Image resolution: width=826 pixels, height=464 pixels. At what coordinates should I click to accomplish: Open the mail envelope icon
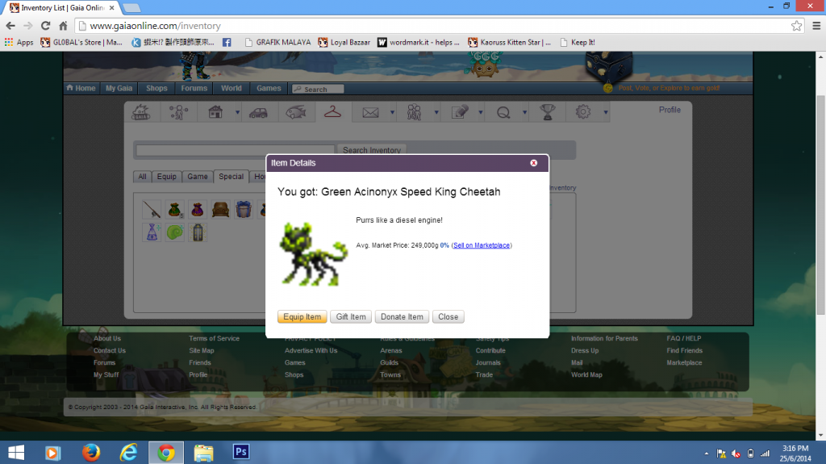point(370,112)
